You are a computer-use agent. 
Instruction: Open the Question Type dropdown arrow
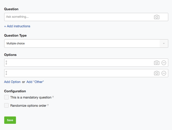[x=164, y=44]
